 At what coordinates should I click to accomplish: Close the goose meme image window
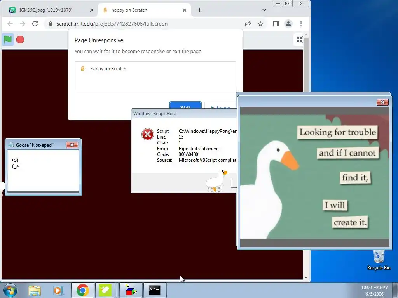382,102
